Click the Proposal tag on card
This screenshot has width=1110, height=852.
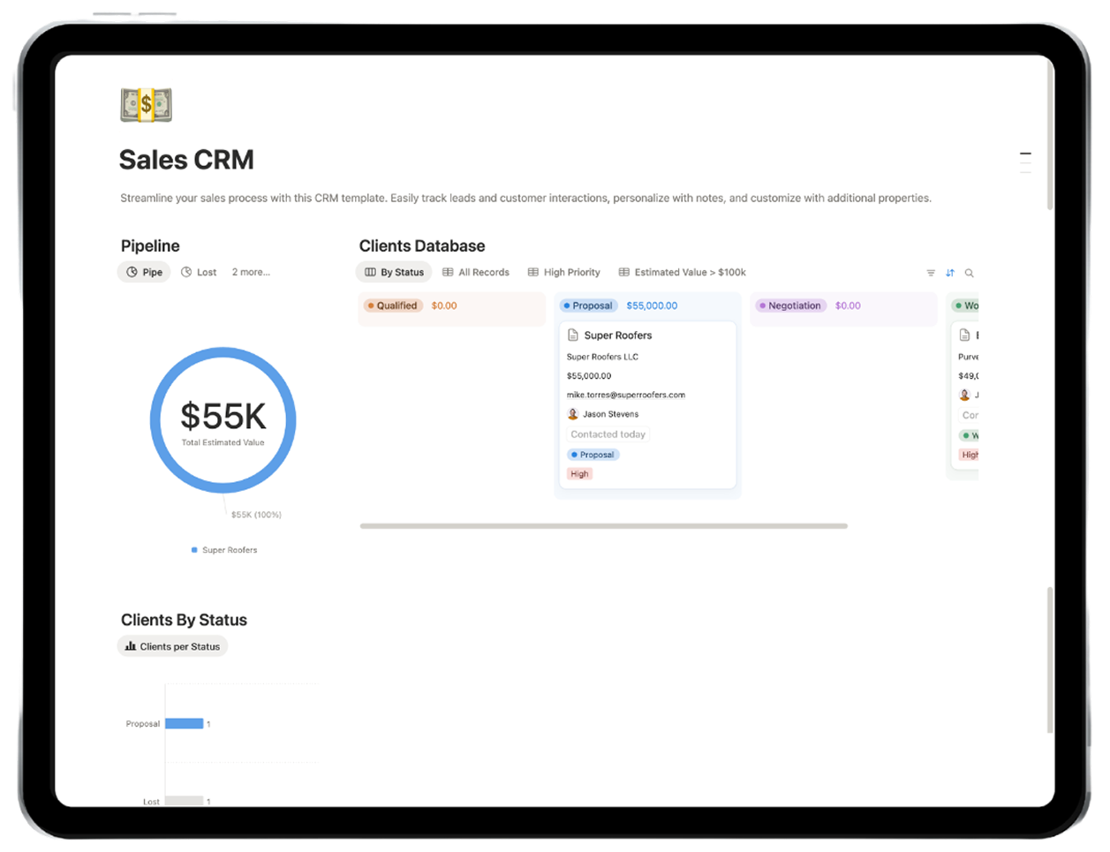click(x=593, y=455)
